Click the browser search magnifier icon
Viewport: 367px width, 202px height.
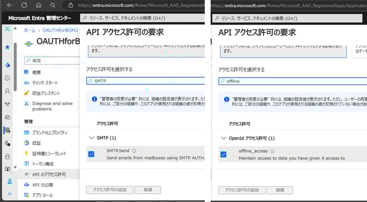point(53,5)
